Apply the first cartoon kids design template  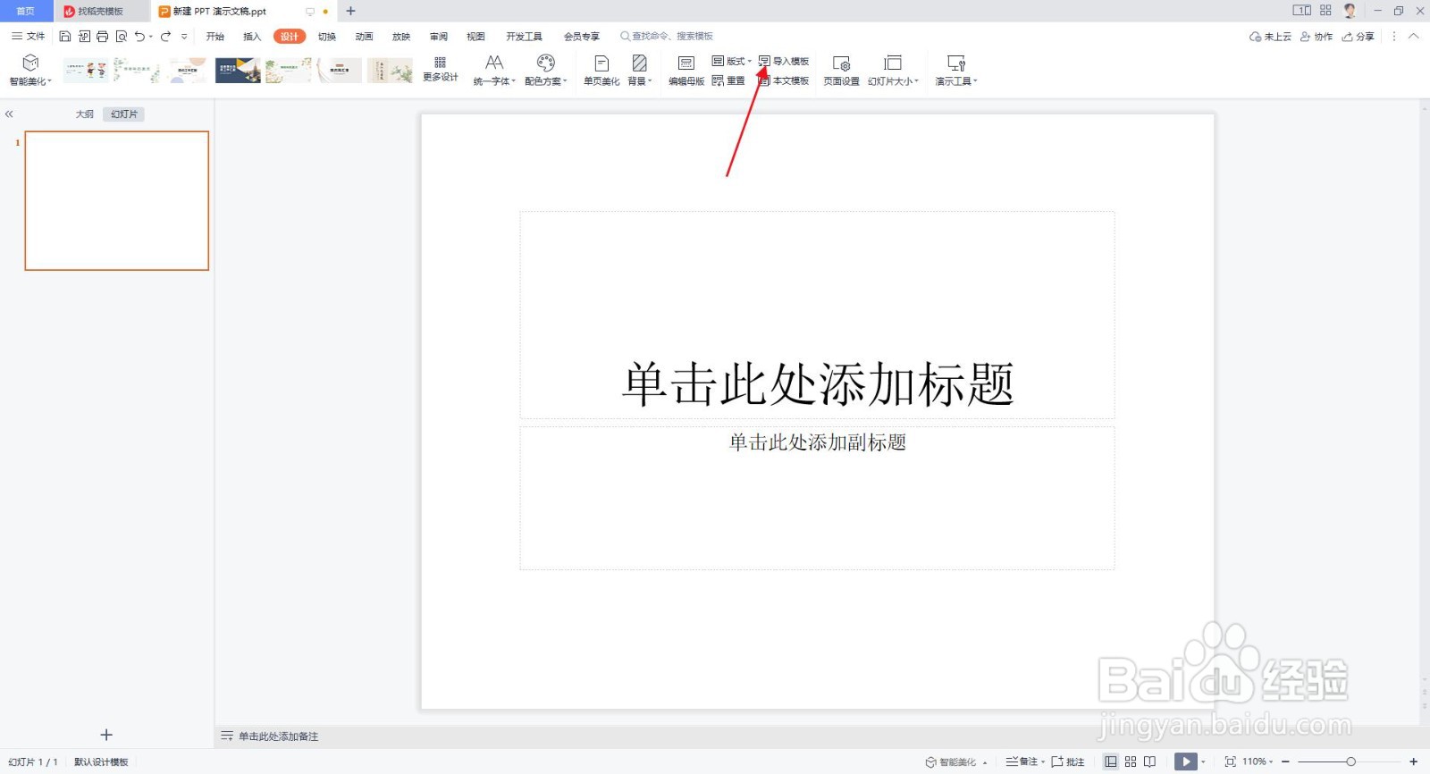[x=86, y=71]
